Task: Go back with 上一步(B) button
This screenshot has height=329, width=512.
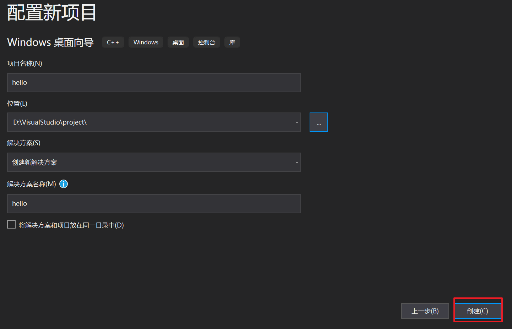Action: pyautogui.click(x=425, y=311)
